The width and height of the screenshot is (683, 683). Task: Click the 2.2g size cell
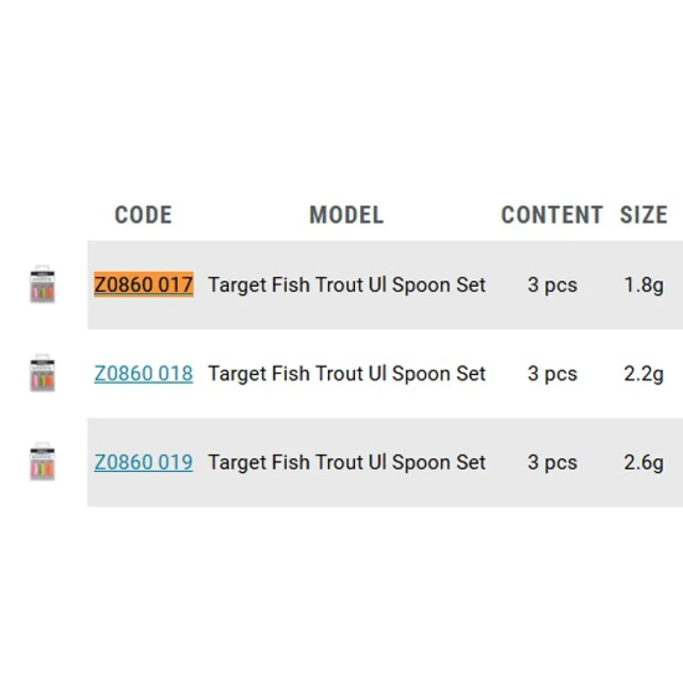tap(644, 374)
